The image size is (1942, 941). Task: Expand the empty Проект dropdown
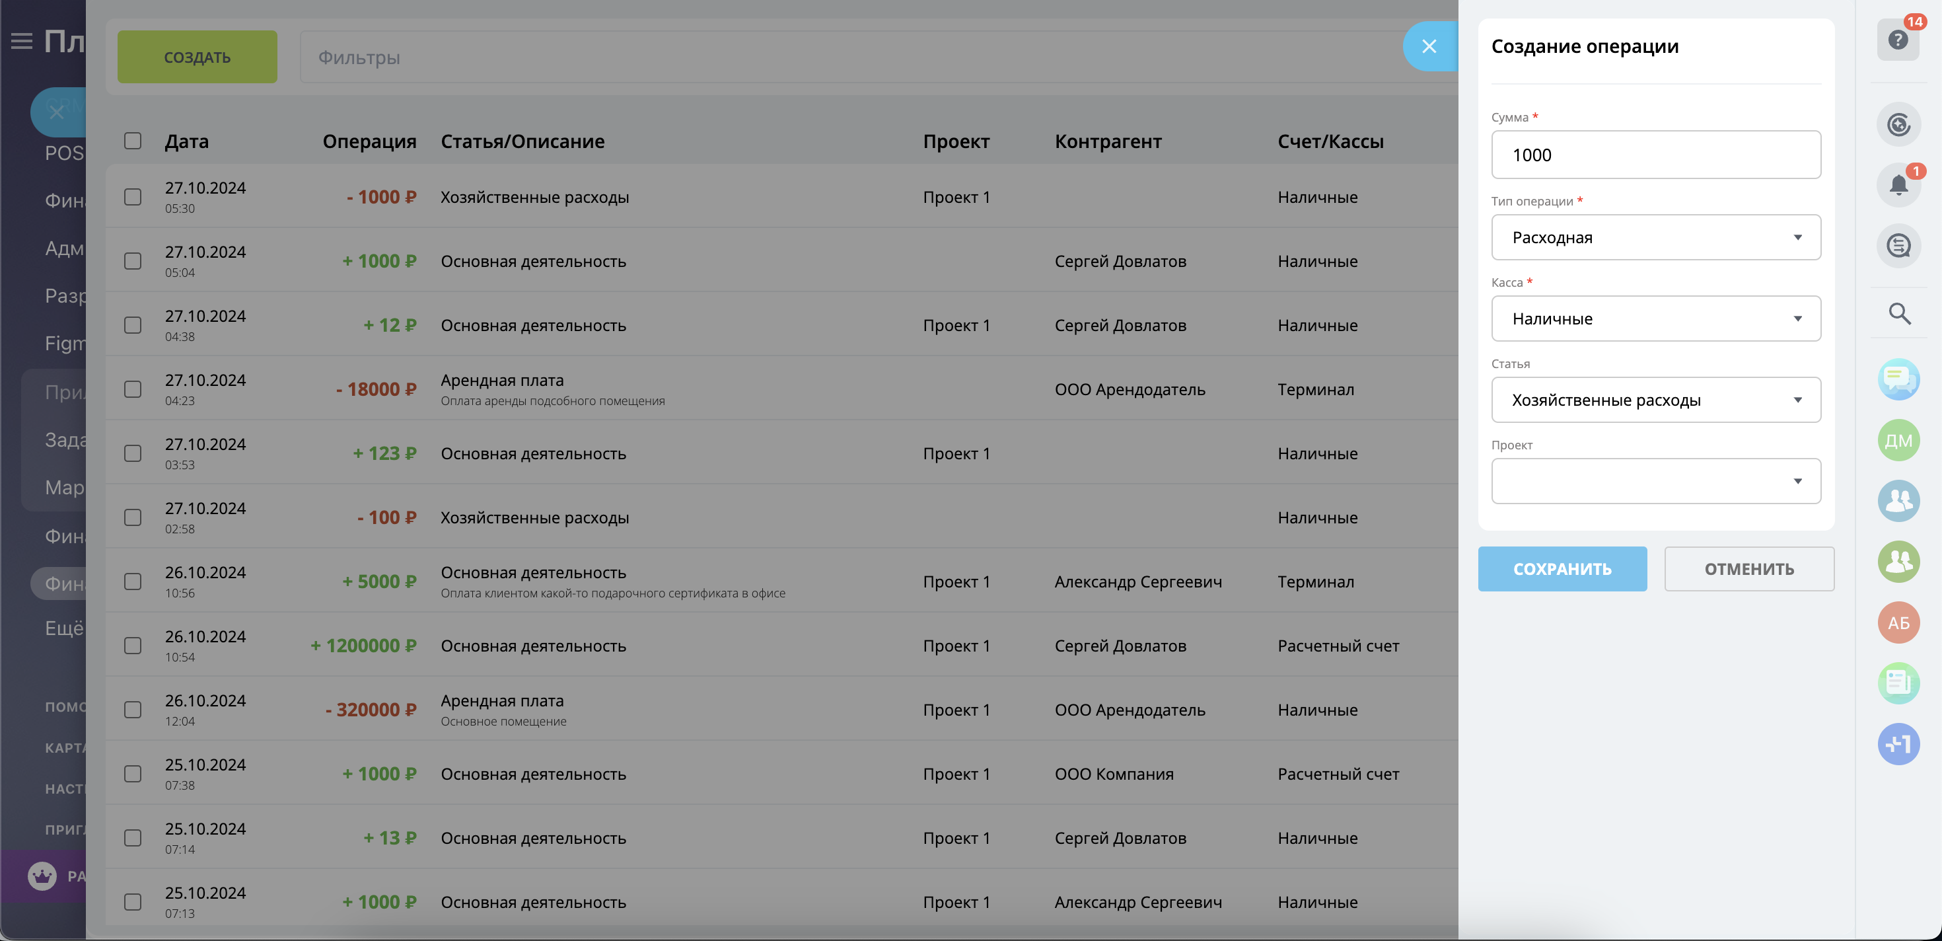pos(1655,481)
